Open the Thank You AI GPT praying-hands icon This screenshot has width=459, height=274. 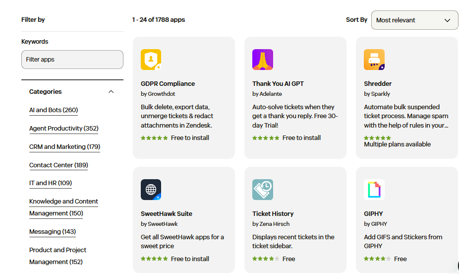click(x=263, y=60)
